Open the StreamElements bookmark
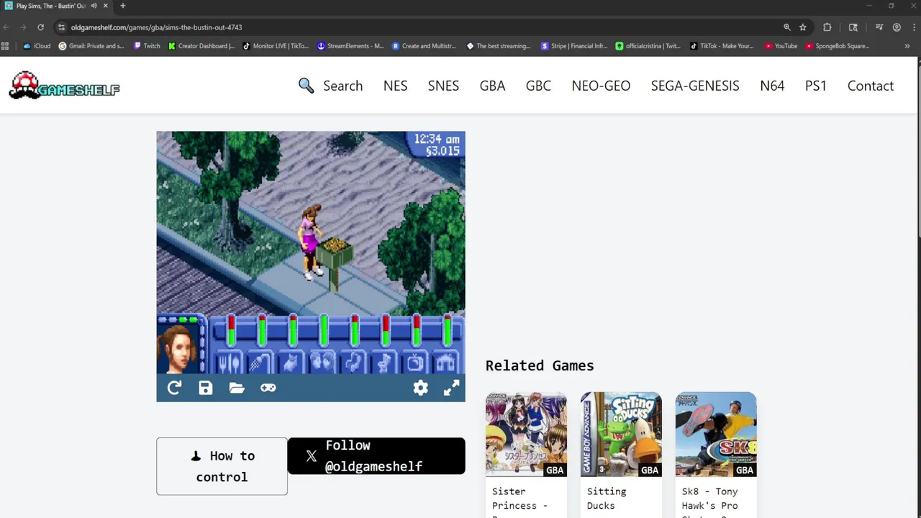This screenshot has height=518, width=921. tap(350, 46)
